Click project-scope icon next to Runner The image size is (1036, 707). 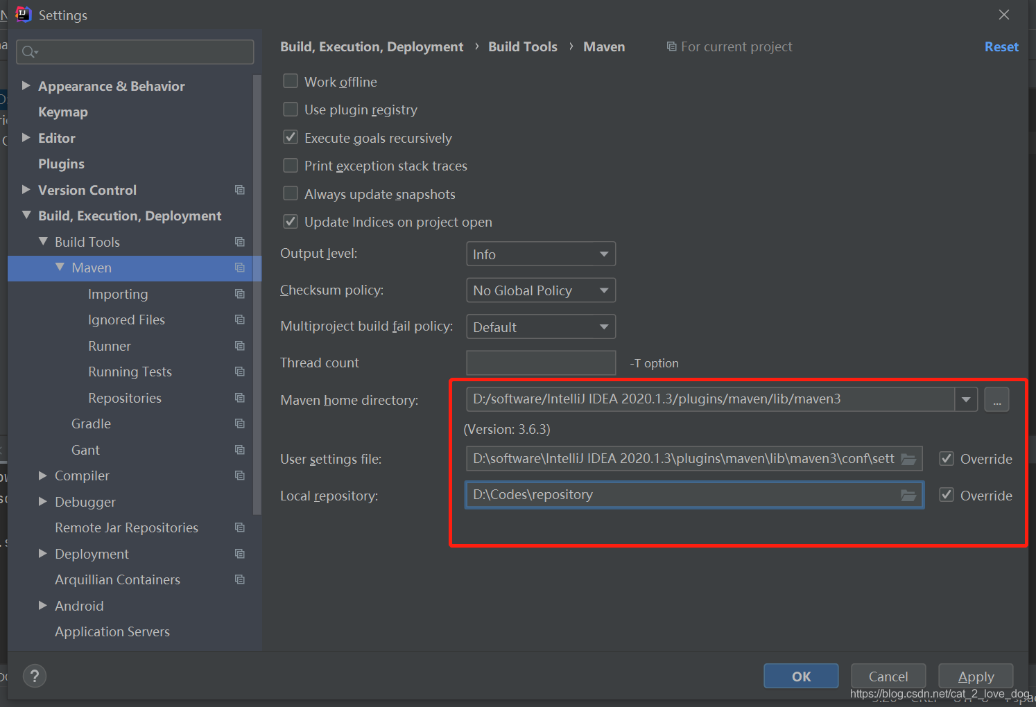point(240,346)
